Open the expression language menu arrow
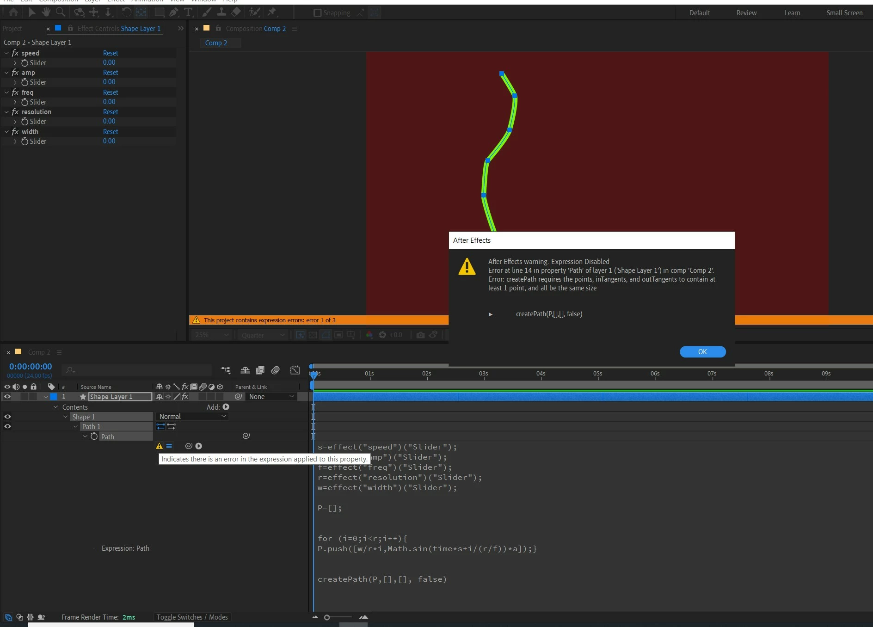Viewport: 873px width, 627px height. coord(199,446)
